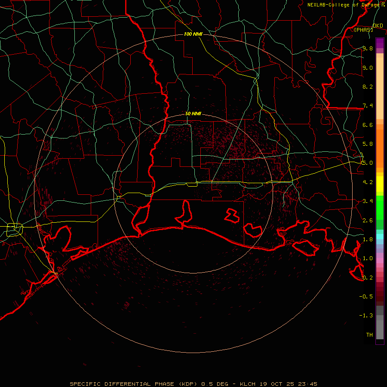Pick the 5.8 scale label
Screen dimensions: 387x387
tap(368, 144)
